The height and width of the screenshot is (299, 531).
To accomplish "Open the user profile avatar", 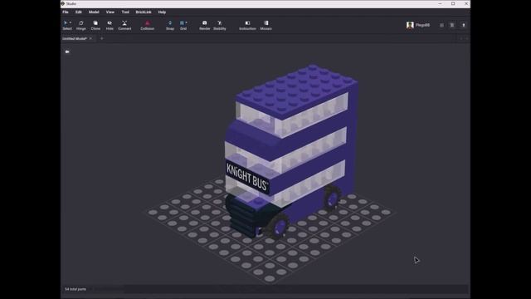I will (410, 25).
